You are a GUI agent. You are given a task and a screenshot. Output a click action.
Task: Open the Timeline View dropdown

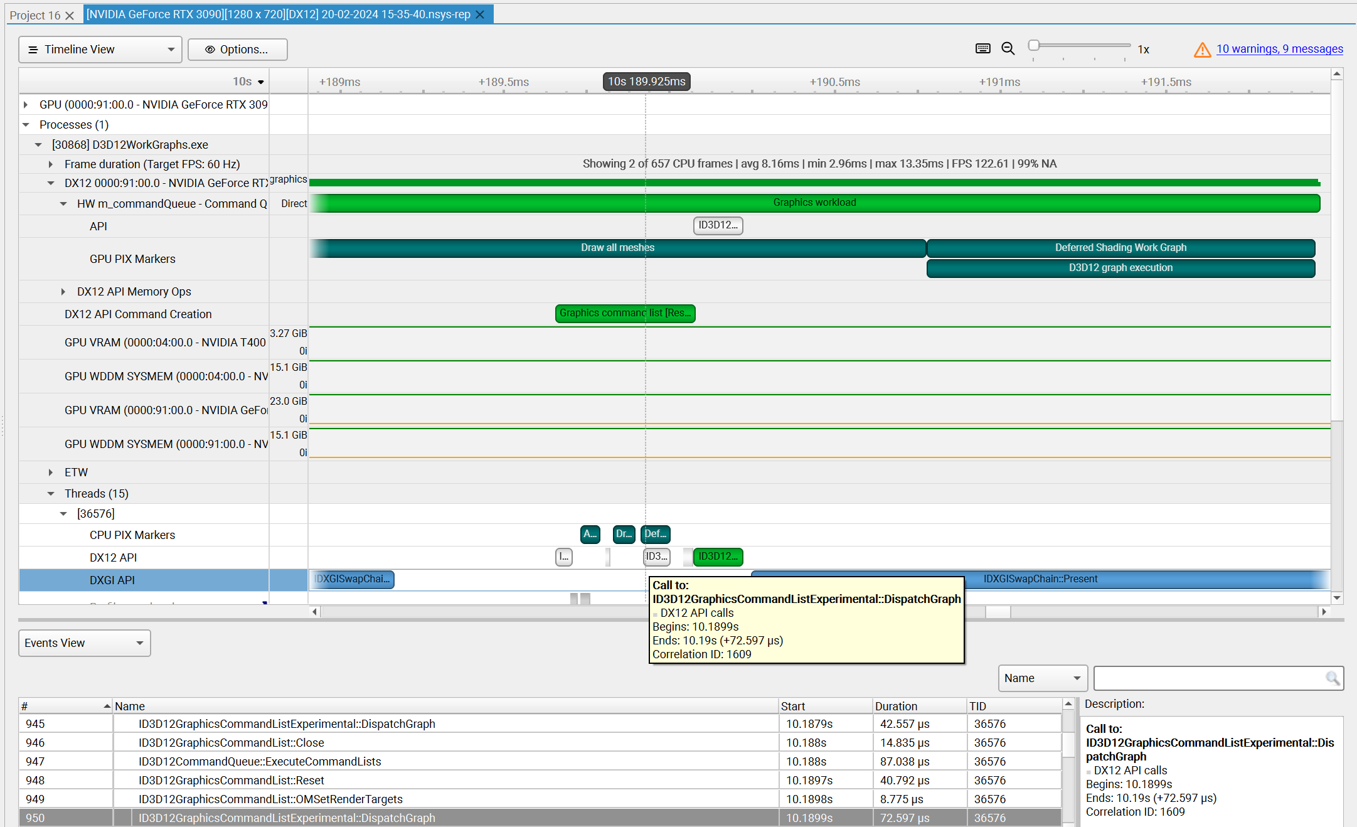[169, 49]
